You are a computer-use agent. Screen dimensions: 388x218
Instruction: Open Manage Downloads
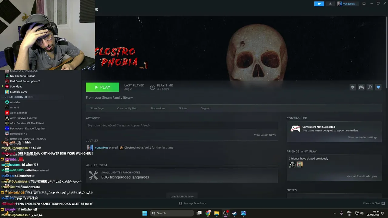click(x=192, y=203)
